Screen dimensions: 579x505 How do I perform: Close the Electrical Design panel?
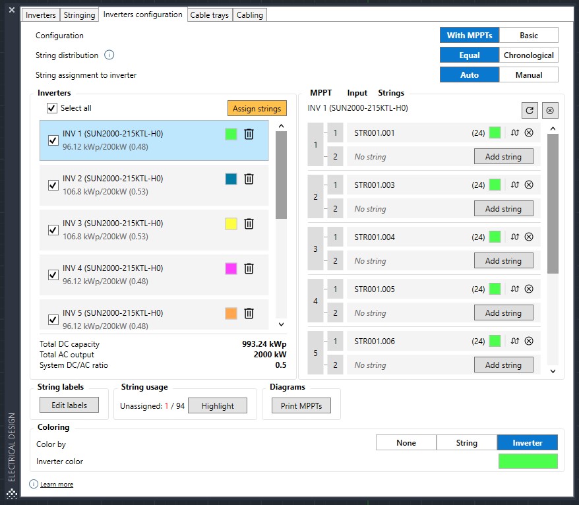(x=11, y=10)
